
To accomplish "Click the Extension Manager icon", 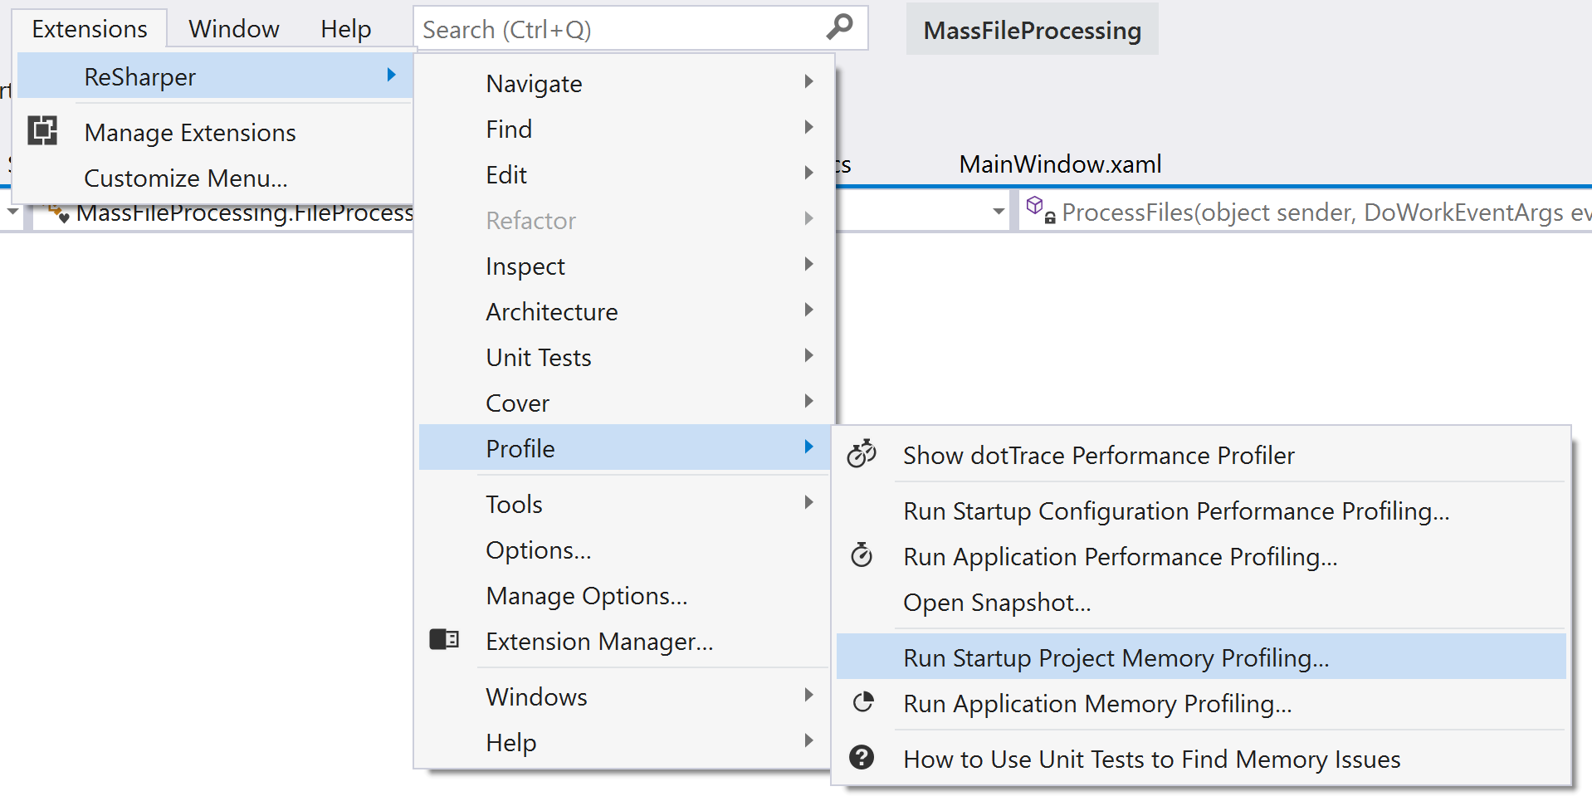I will 444,640.
